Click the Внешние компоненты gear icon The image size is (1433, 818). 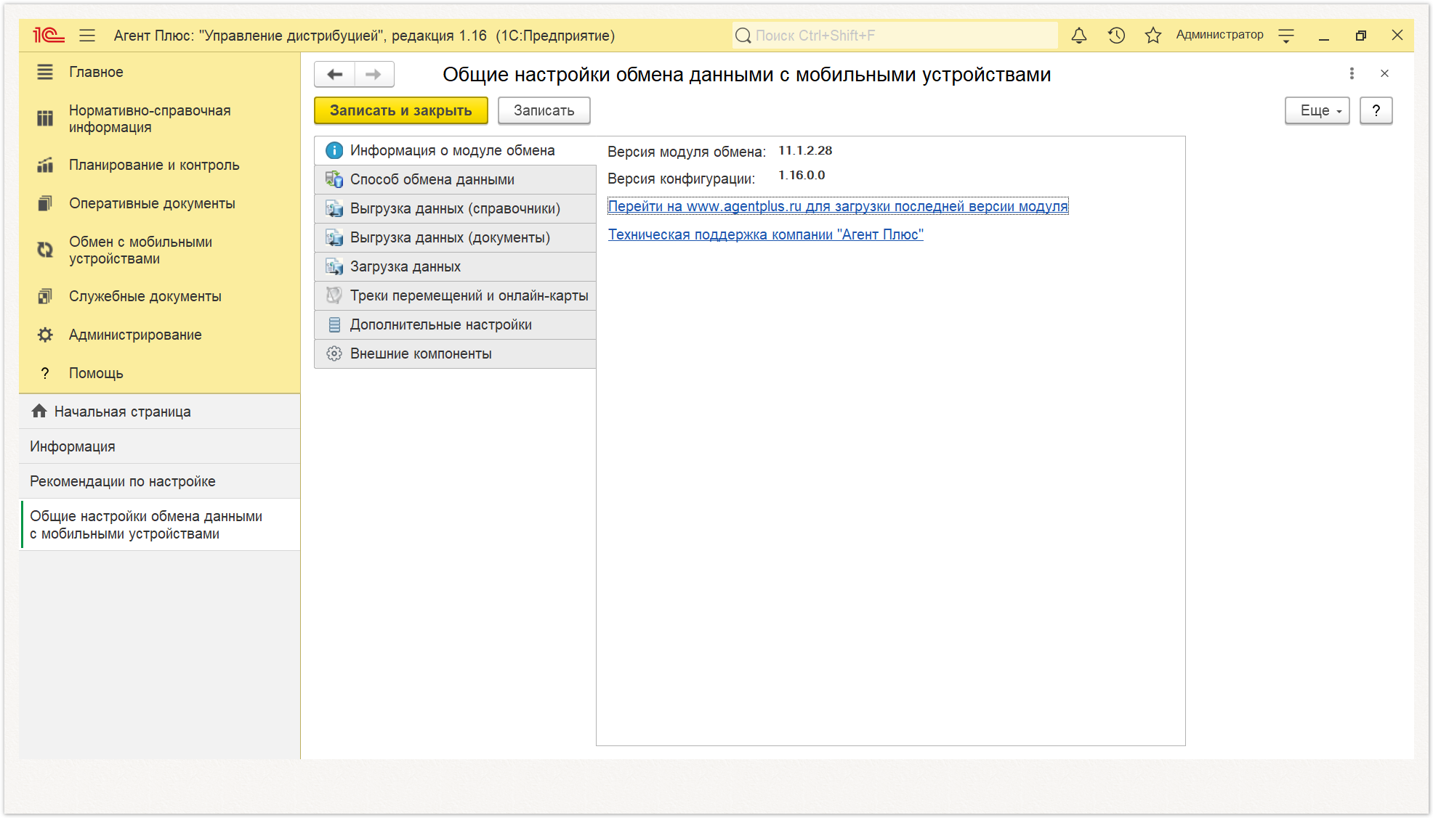[334, 353]
